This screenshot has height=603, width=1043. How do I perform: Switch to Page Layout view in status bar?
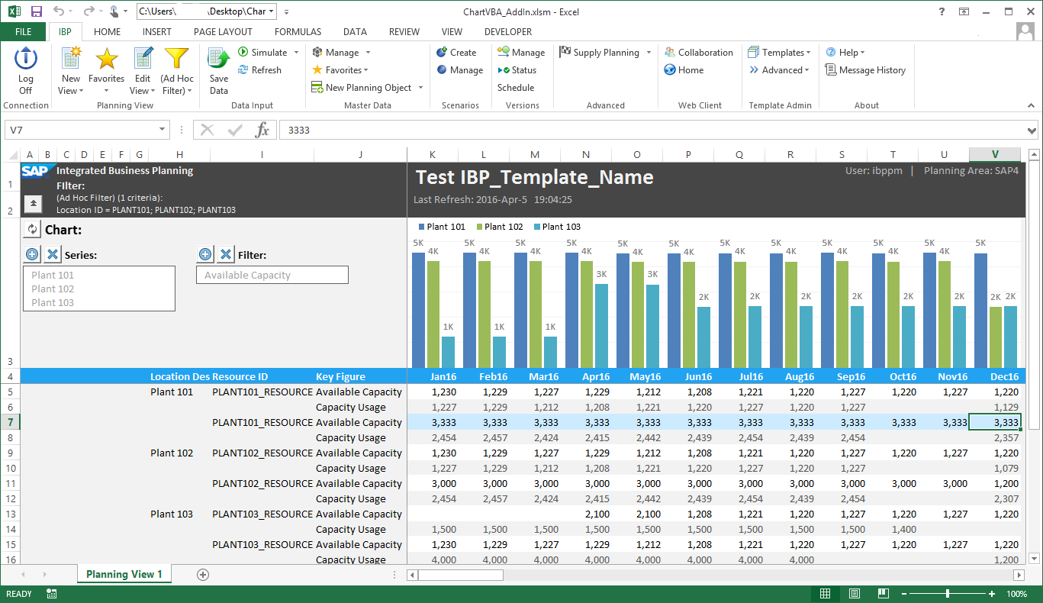(855, 594)
